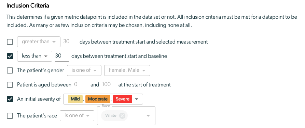Screen dimensions: 305x128
Task: Open the 'less than' comparison dropdown
Action: (34, 56)
